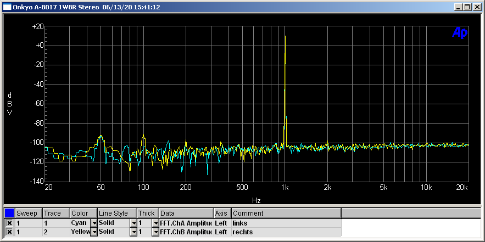Click the window icon in title bar

click(x=7, y=7)
